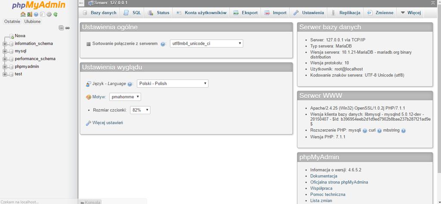This screenshot has height=204, width=441.
Task: Click the database icon beside performance_schema
Action: (x=11, y=59)
